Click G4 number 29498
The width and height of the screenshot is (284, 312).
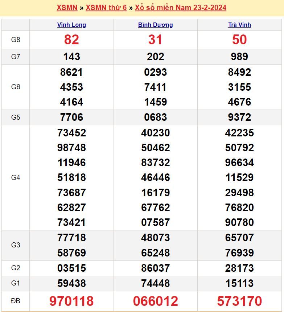pyautogui.click(x=239, y=193)
